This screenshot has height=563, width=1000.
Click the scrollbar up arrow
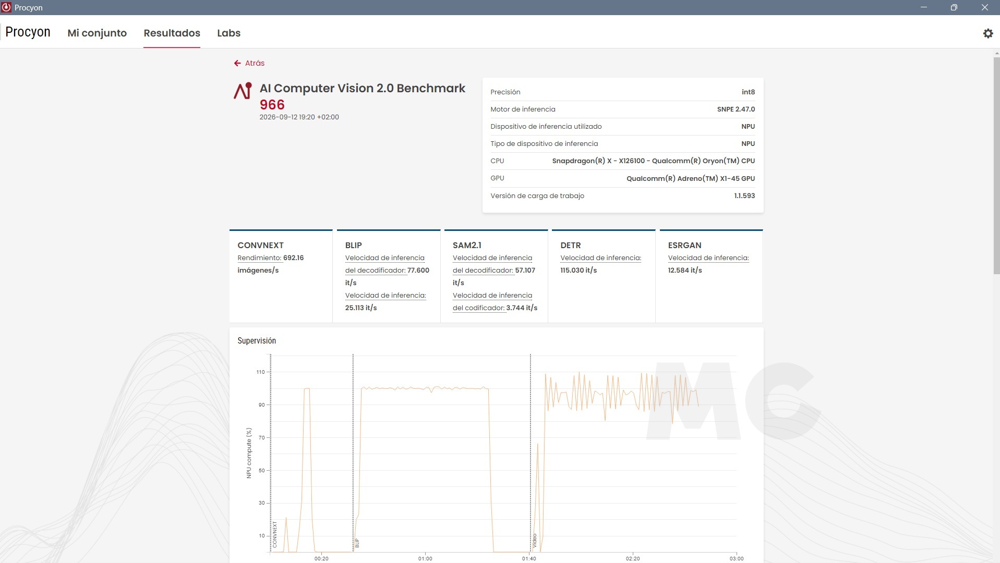[996, 53]
